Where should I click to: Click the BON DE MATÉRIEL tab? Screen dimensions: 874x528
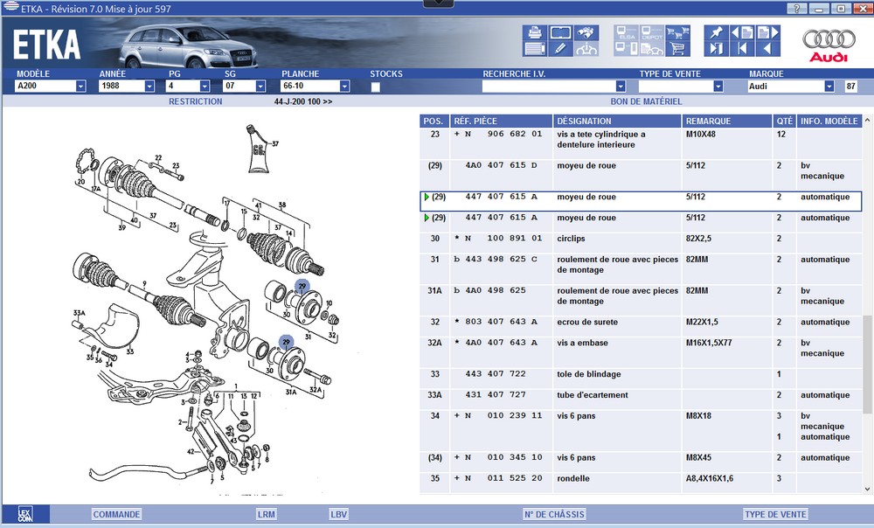[646, 101]
